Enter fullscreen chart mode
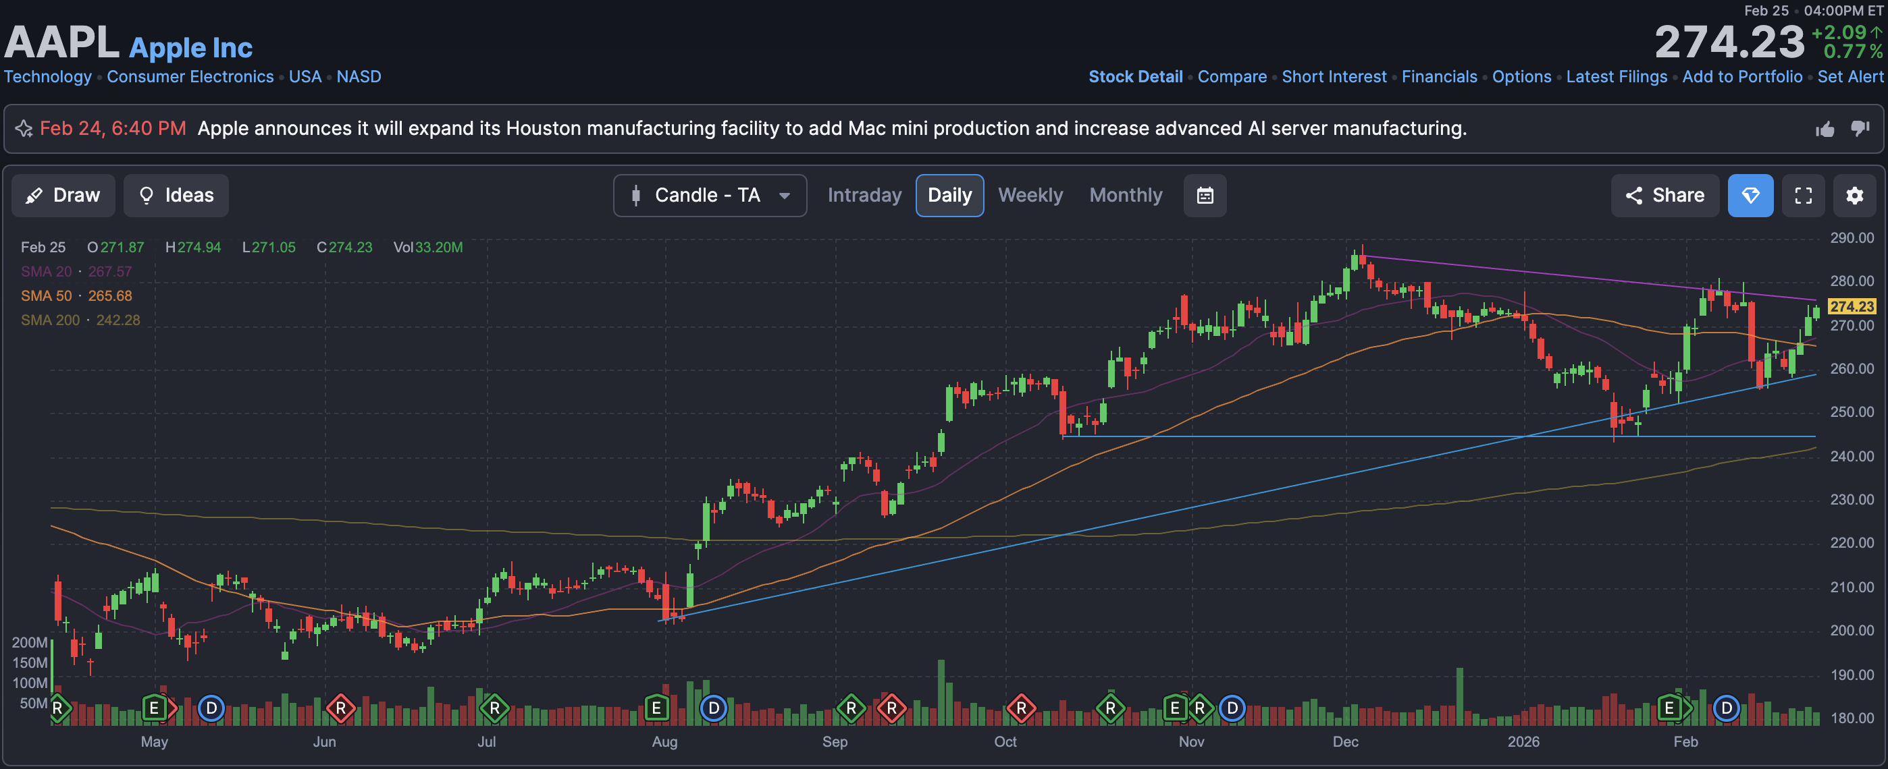 click(x=1803, y=196)
